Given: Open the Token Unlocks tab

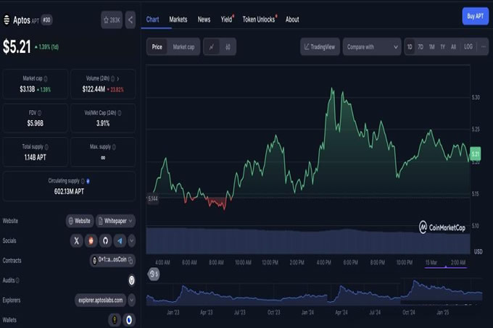Looking at the screenshot, I should pyautogui.click(x=259, y=20).
